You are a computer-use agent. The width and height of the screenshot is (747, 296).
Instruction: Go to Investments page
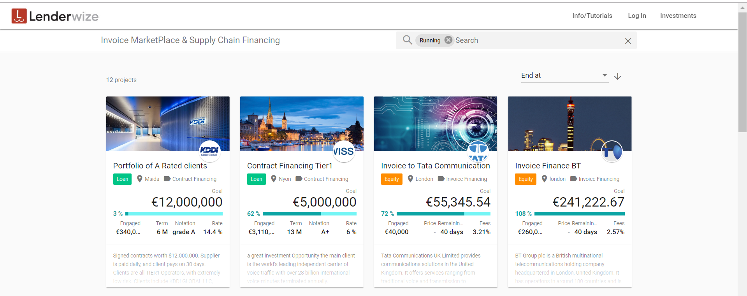(678, 16)
